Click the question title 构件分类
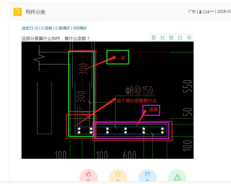 point(35,12)
